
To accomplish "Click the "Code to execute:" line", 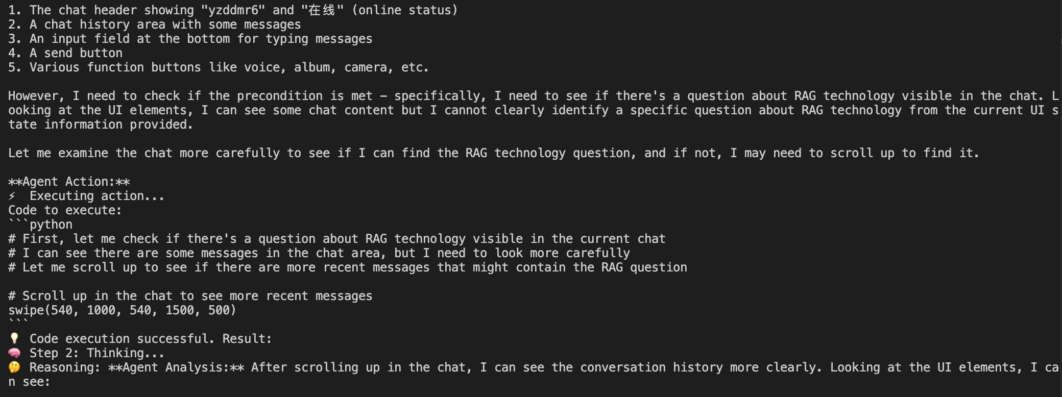I will point(65,210).
